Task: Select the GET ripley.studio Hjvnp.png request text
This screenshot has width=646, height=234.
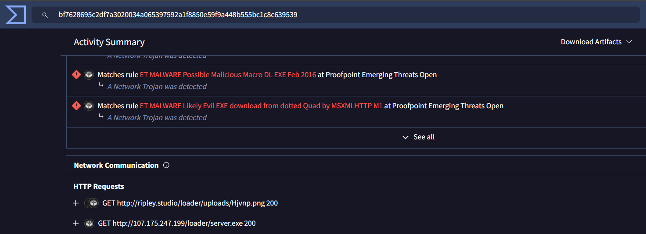Action: 190,203
